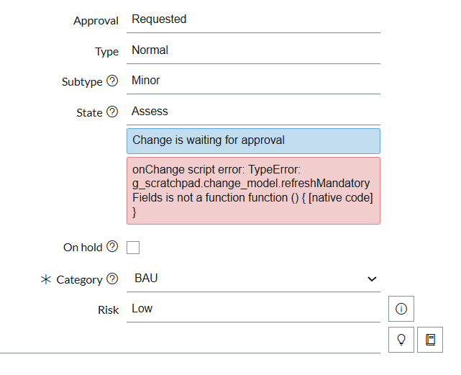Click the Subtype help question mark icon

point(112,81)
